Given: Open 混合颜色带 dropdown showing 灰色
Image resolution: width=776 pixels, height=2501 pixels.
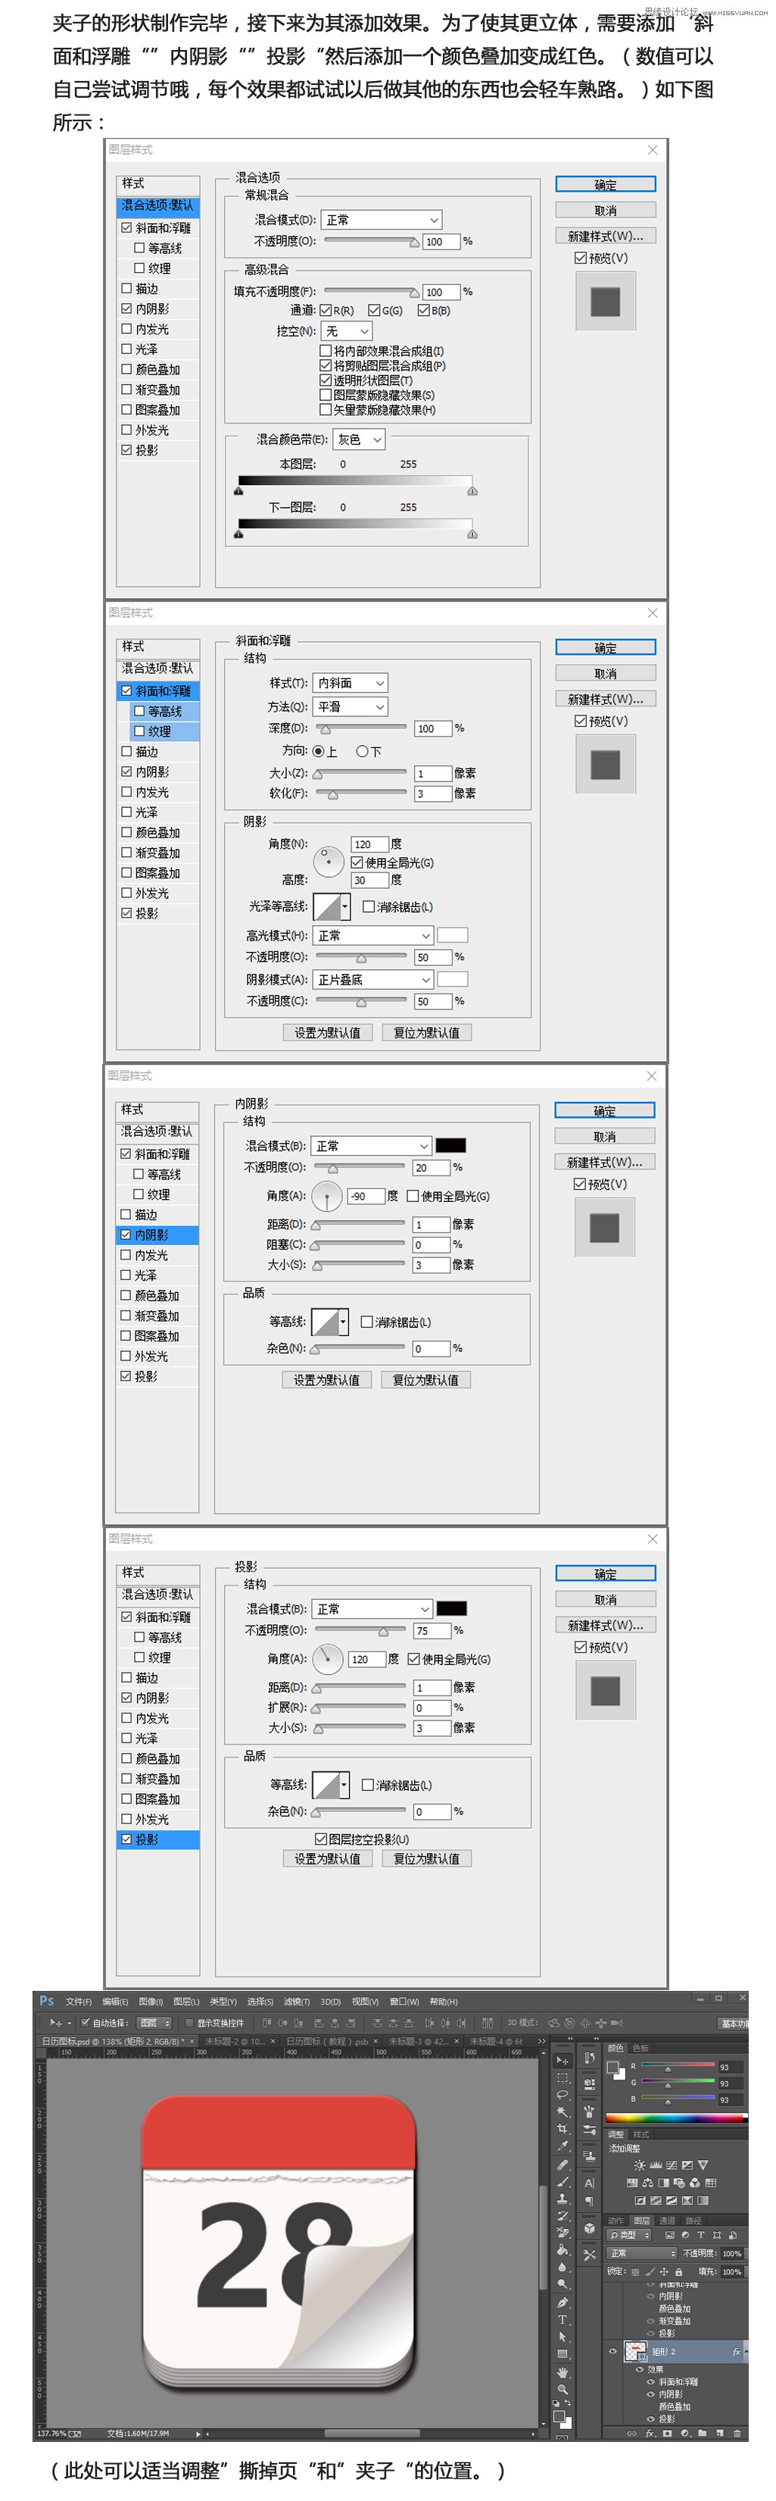Looking at the screenshot, I should coord(359,440).
